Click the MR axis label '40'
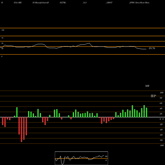This screenshot has width=165, height=165. coord(161,109)
